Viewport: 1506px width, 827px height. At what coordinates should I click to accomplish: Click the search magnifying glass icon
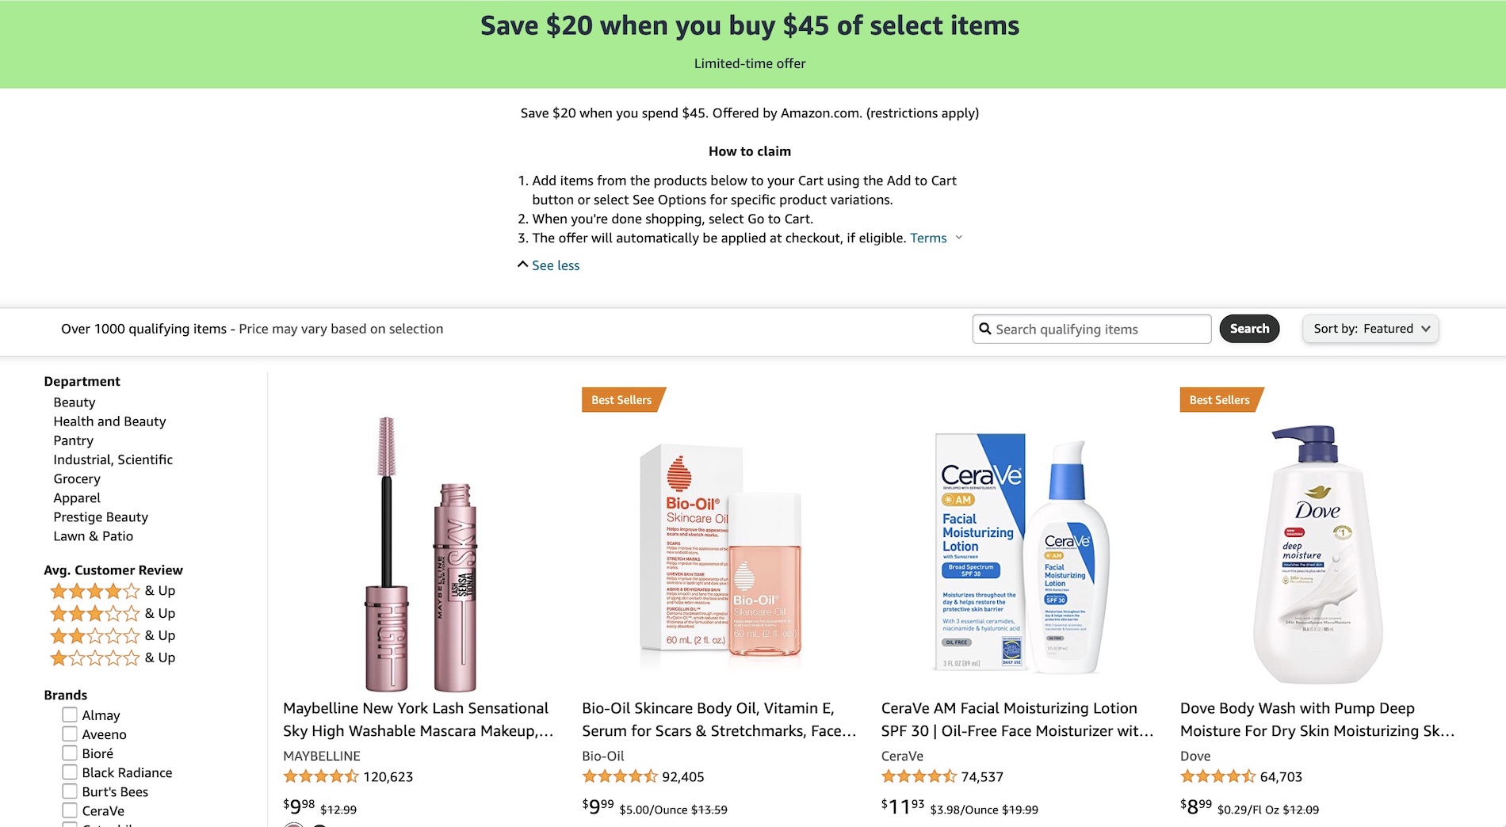point(985,328)
